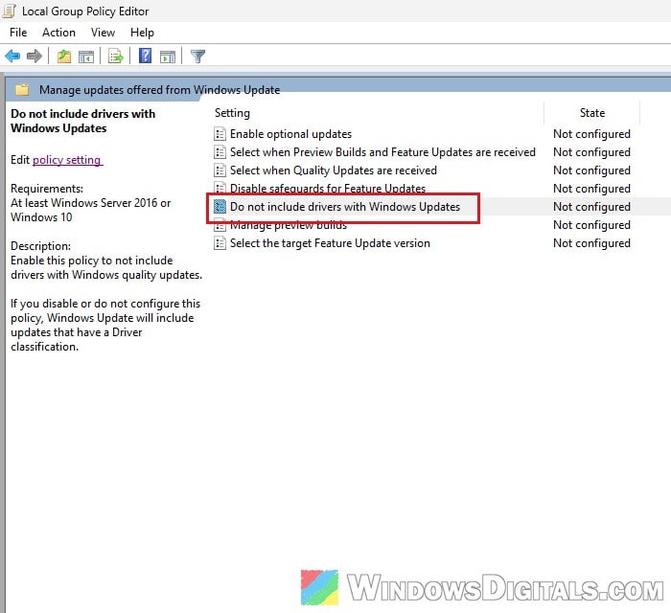This screenshot has height=613, width=671.
Task: Click Not configured state for Manage preview builds
Action: pos(591,225)
